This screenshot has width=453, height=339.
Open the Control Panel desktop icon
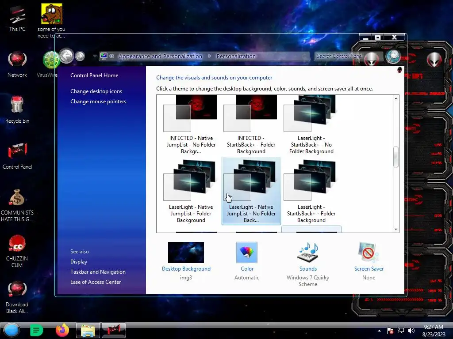click(17, 156)
